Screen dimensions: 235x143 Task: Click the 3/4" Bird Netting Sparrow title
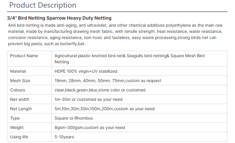click(x=59, y=18)
